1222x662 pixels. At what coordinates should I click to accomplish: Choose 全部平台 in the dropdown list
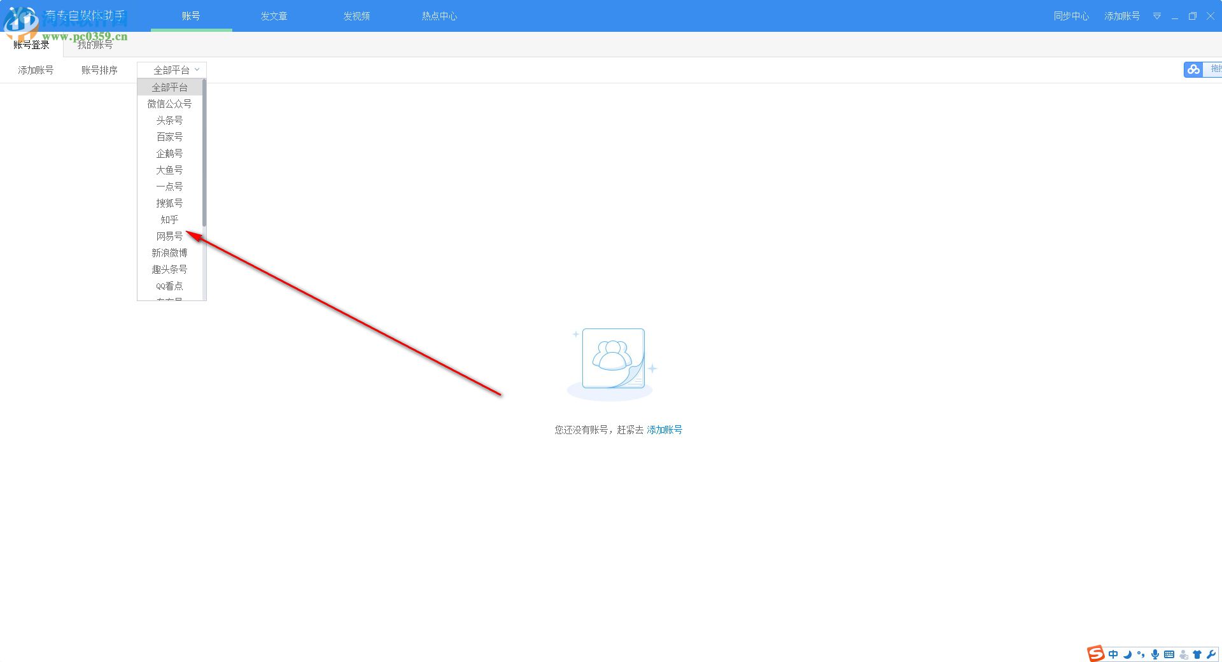[170, 87]
